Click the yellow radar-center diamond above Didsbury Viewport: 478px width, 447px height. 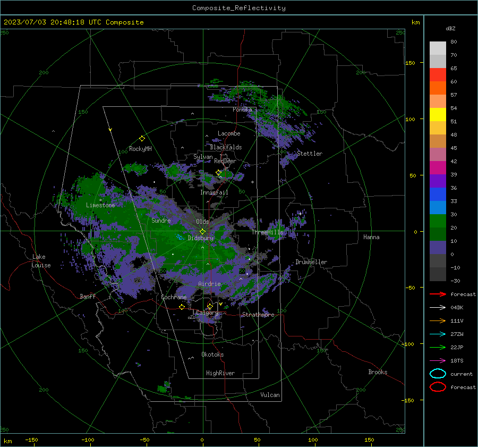pyautogui.click(x=202, y=232)
